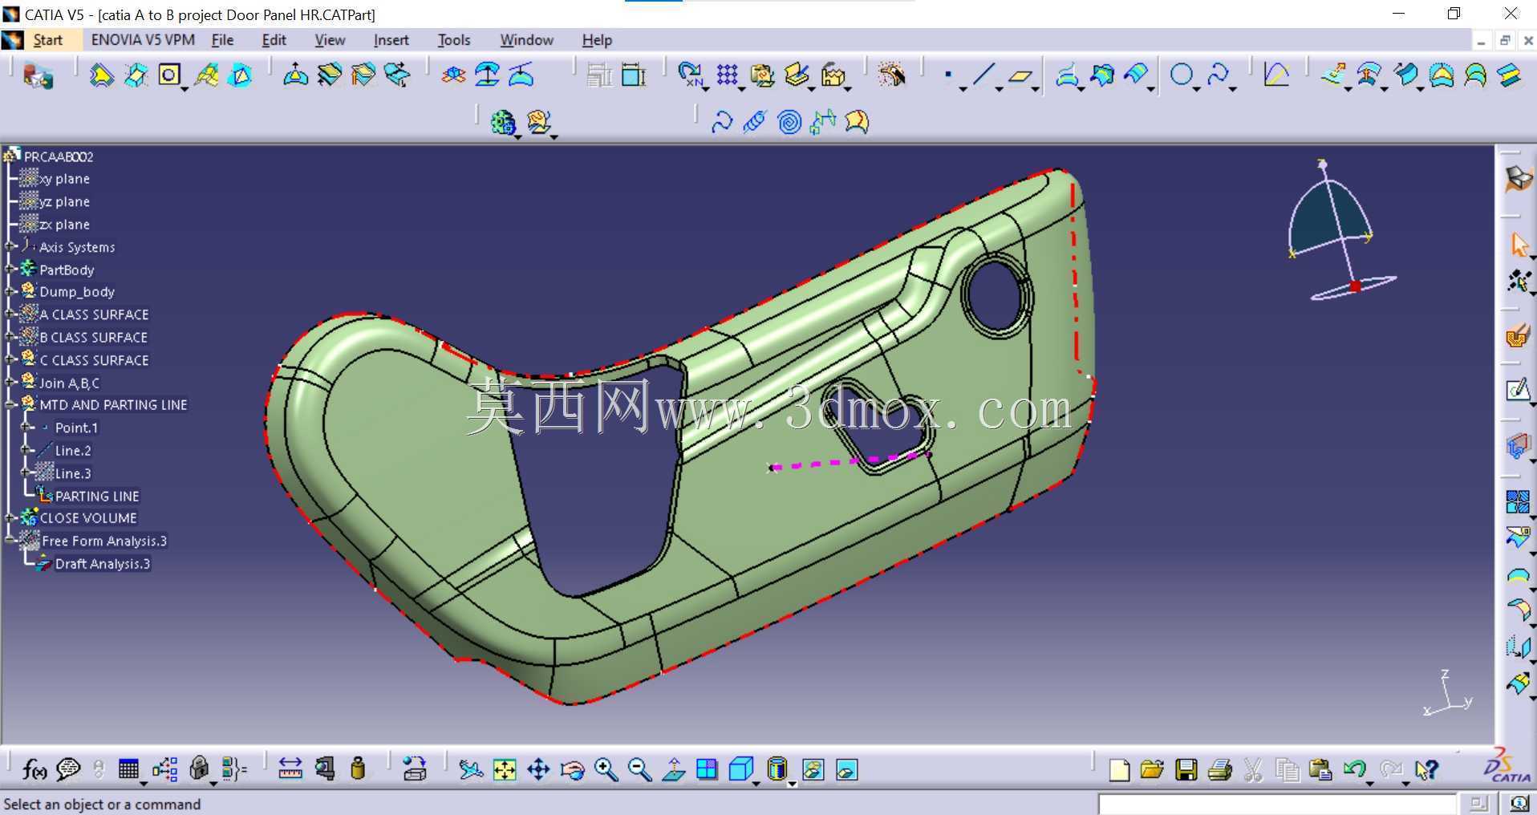Expand the PartBody tree node
This screenshot has height=815, width=1537.
click(x=10, y=270)
